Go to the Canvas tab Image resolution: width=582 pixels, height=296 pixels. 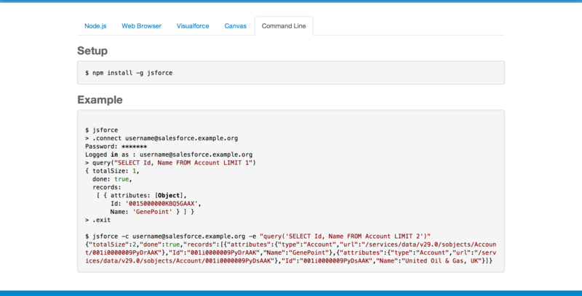pyautogui.click(x=235, y=26)
